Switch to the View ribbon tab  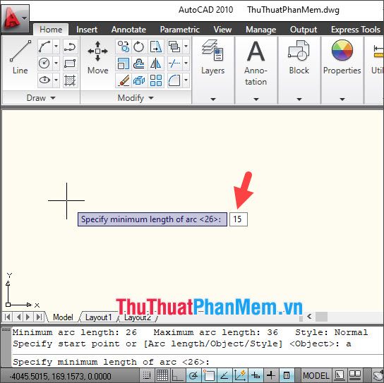[222, 30]
